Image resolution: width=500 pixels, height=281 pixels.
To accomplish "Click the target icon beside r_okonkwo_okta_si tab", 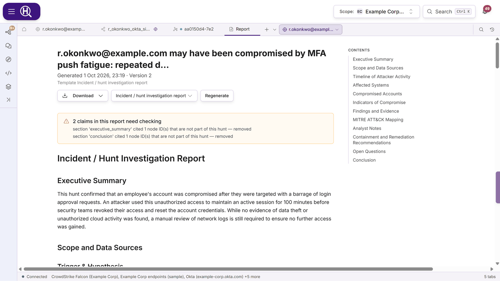I will (x=155, y=29).
